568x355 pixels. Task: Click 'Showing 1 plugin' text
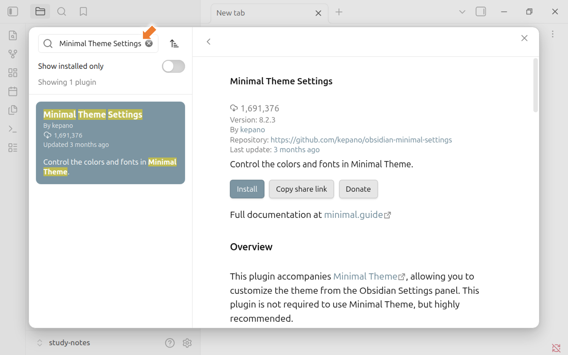coord(67,82)
